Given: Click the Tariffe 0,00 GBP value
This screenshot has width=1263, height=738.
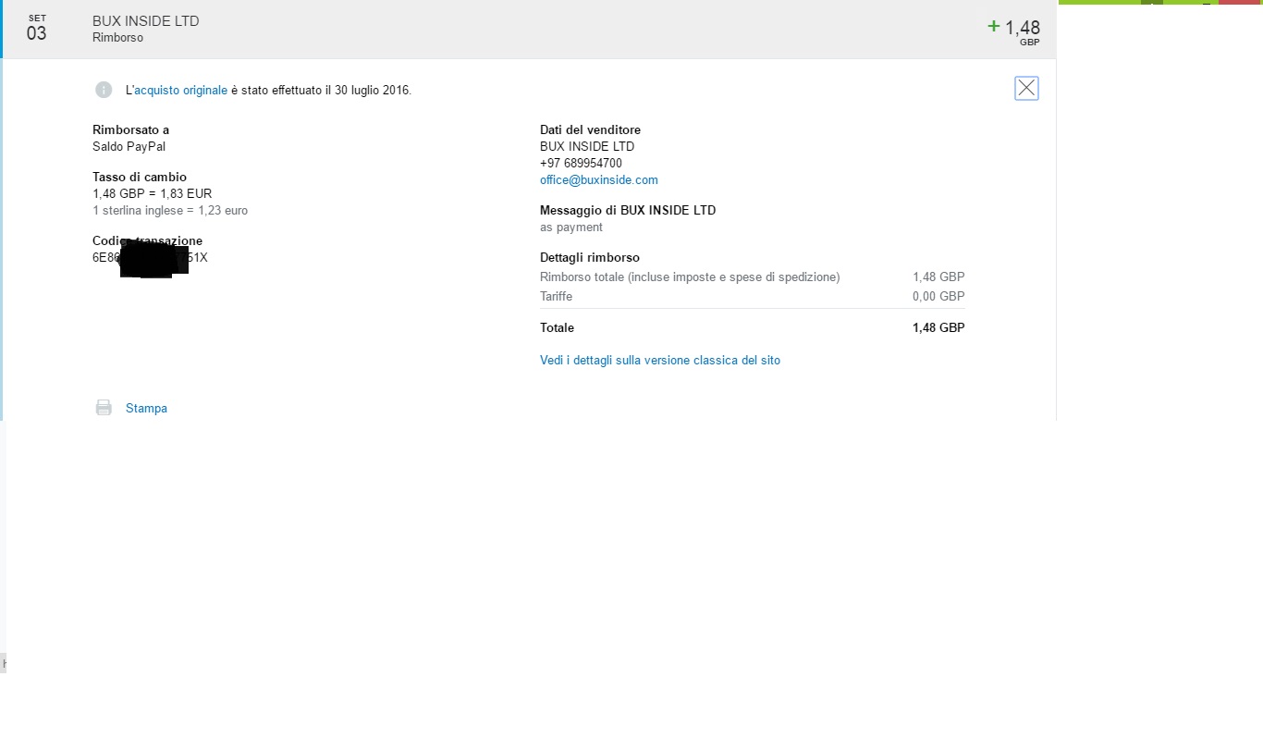Looking at the screenshot, I should [938, 297].
